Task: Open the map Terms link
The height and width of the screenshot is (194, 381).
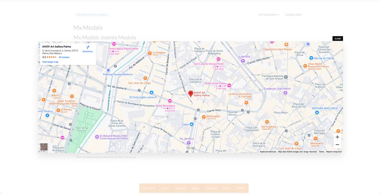Action: coord(321,152)
